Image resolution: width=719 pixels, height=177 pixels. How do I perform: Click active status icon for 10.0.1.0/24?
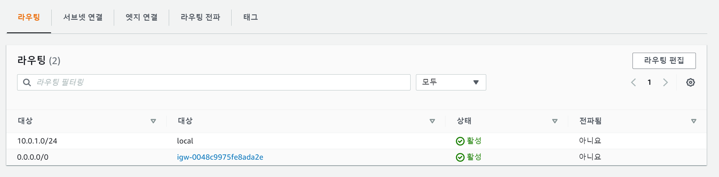[460, 141]
